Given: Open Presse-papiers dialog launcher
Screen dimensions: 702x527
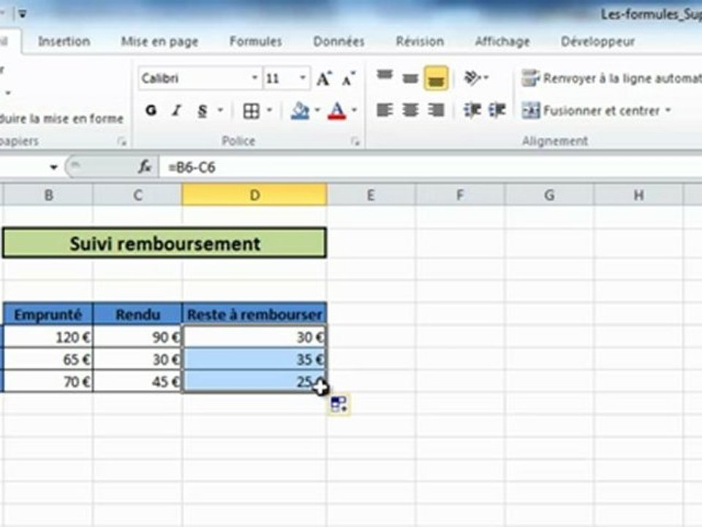Looking at the screenshot, I should pos(121,142).
